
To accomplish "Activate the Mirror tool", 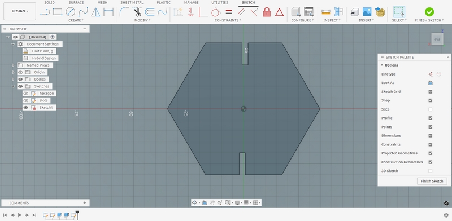I will tap(95, 12).
